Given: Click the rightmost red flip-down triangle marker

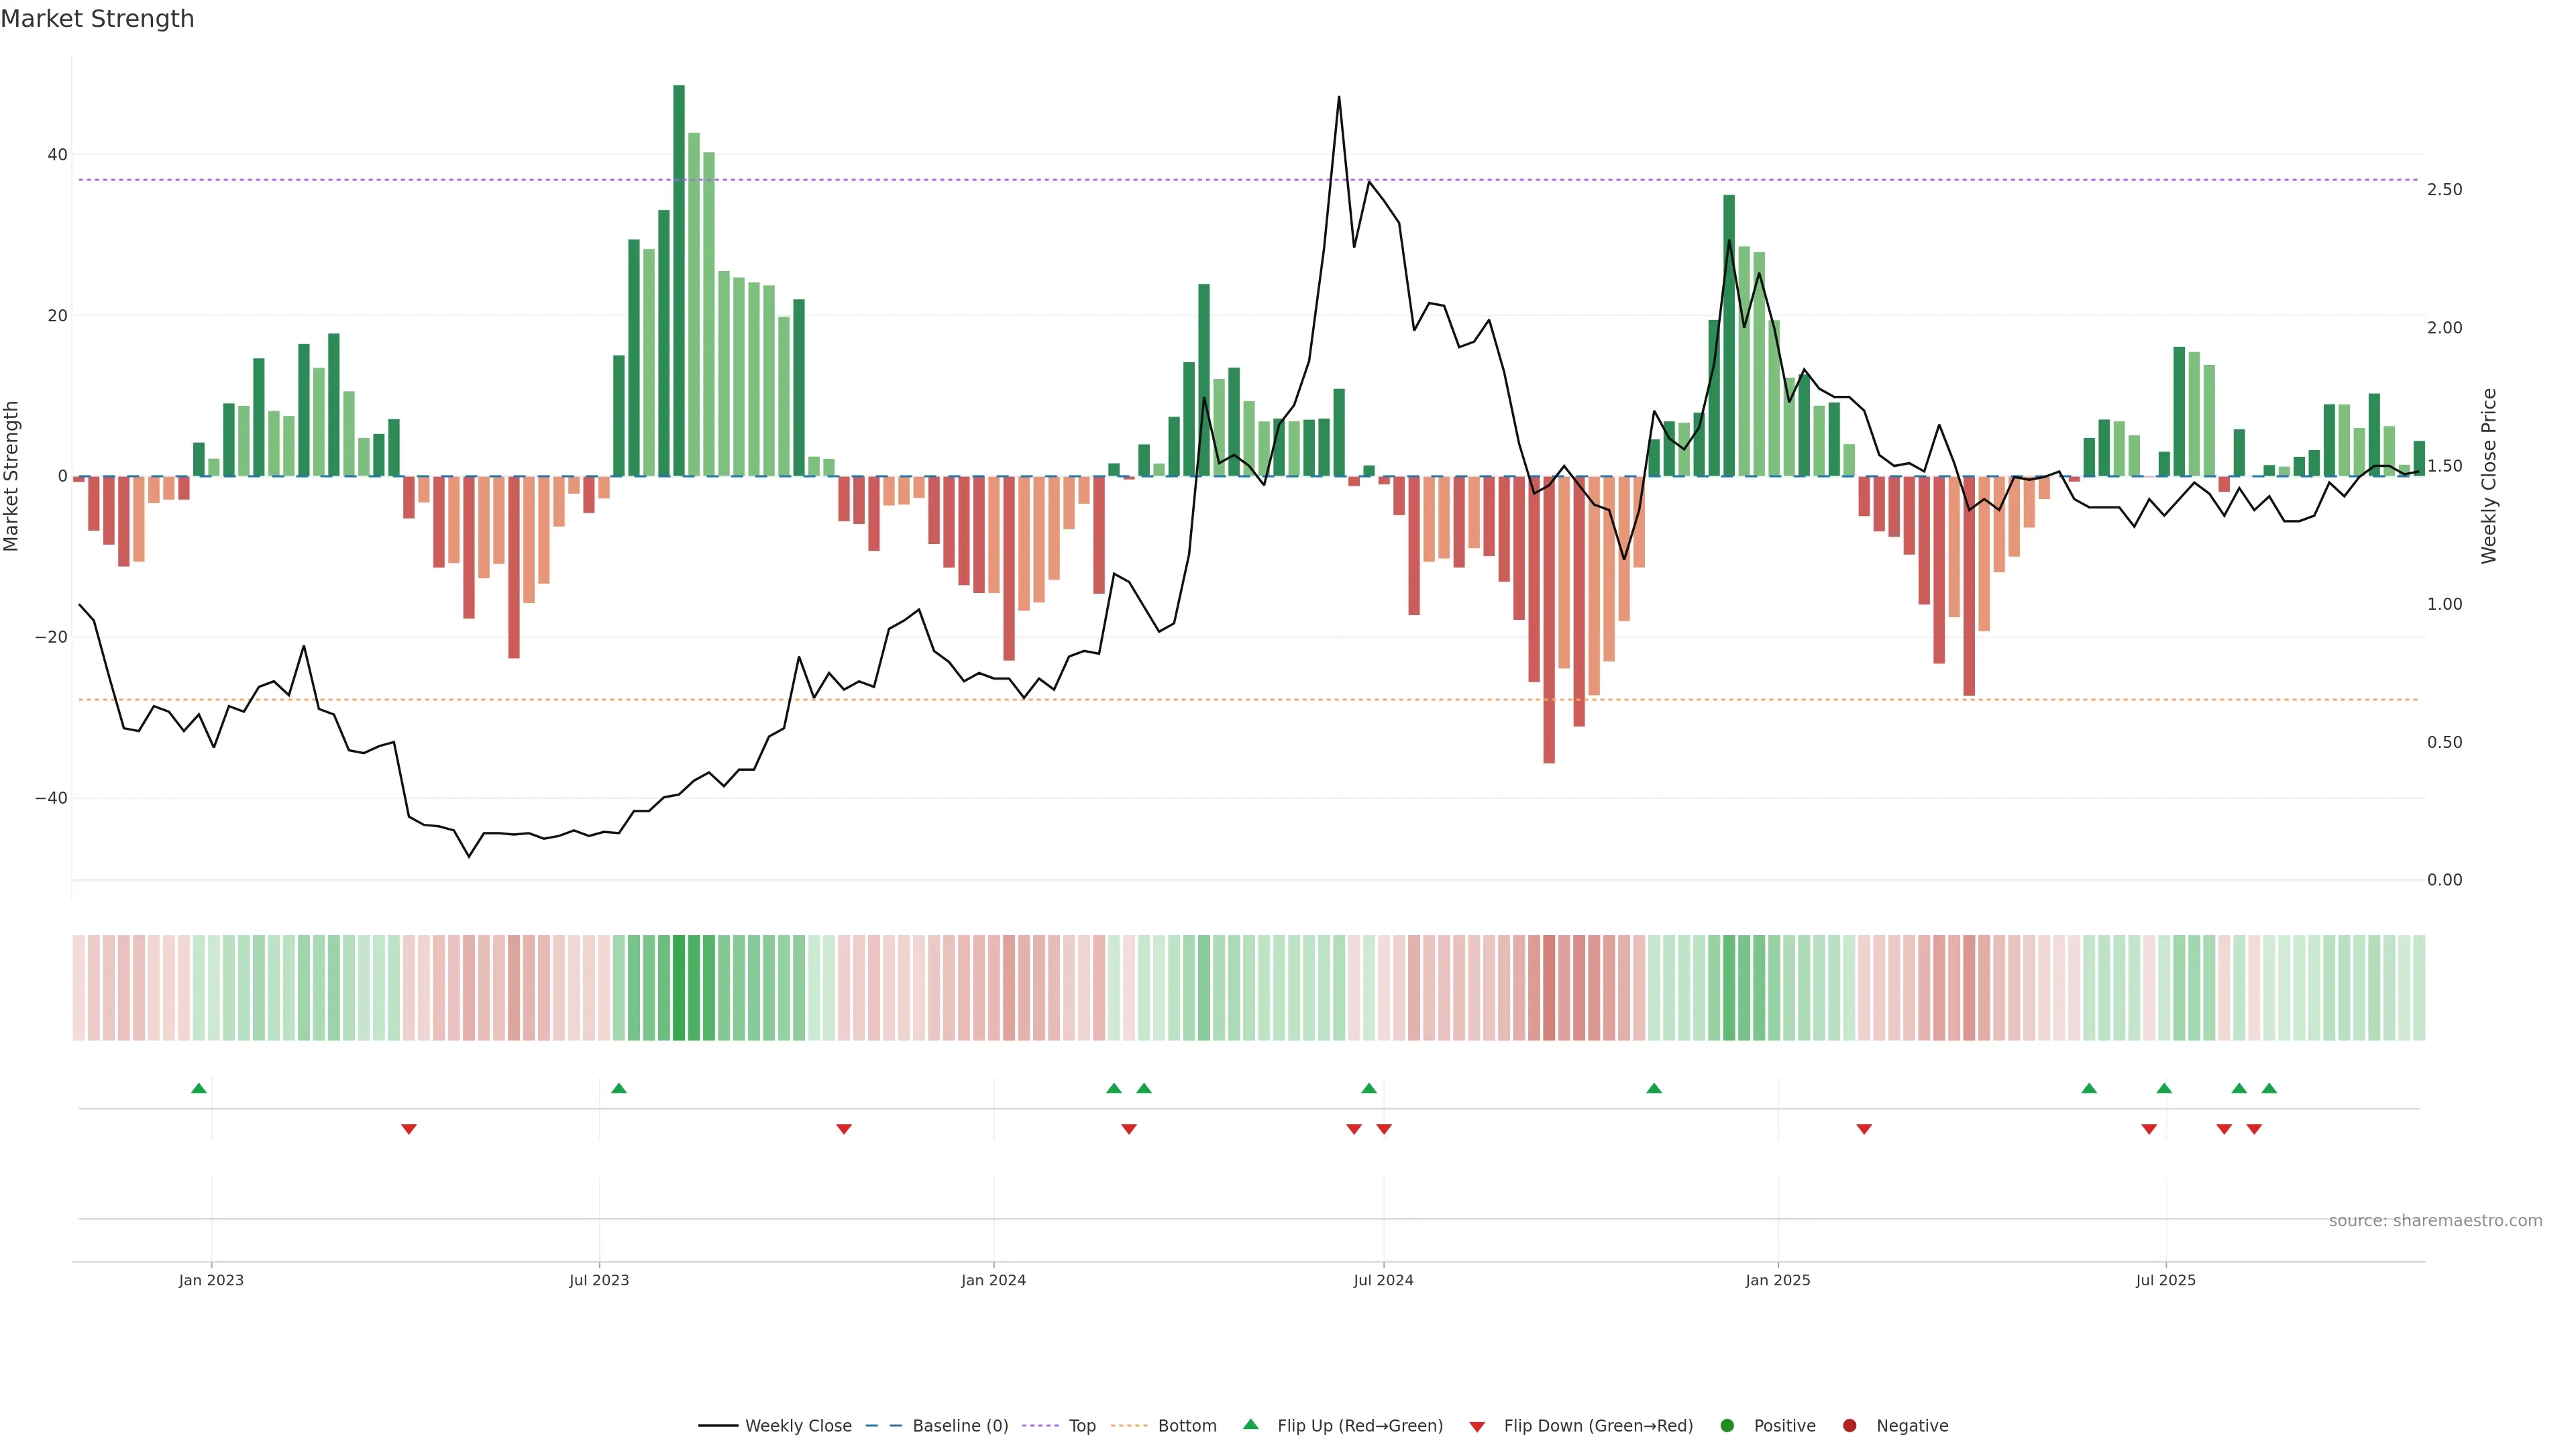Looking at the screenshot, I should (2254, 1129).
